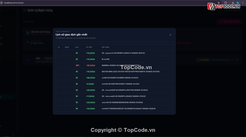Click the 'ACB CONNECT' label
The width and height of the screenshot is (246, 137).
click(63, 32)
